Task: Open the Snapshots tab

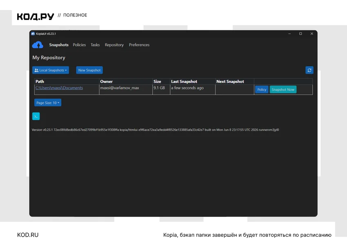Action: tap(59, 45)
